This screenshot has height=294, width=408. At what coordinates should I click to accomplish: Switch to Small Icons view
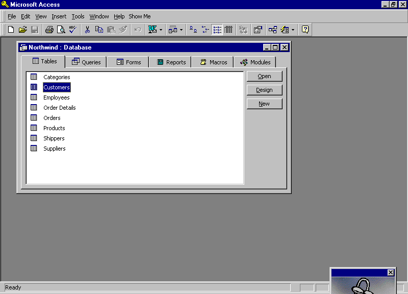(205, 30)
